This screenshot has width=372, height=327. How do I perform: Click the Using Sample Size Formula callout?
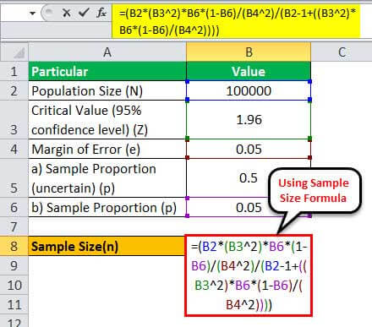pyautogui.click(x=315, y=191)
